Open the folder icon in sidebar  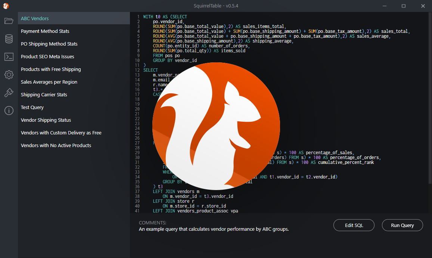point(9,21)
